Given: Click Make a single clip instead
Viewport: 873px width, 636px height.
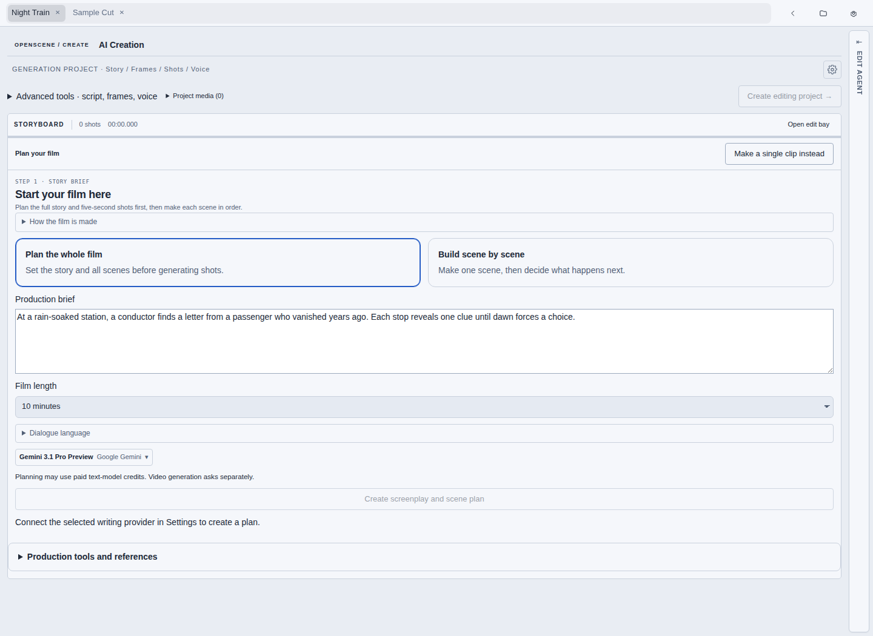Looking at the screenshot, I should click(x=779, y=154).
